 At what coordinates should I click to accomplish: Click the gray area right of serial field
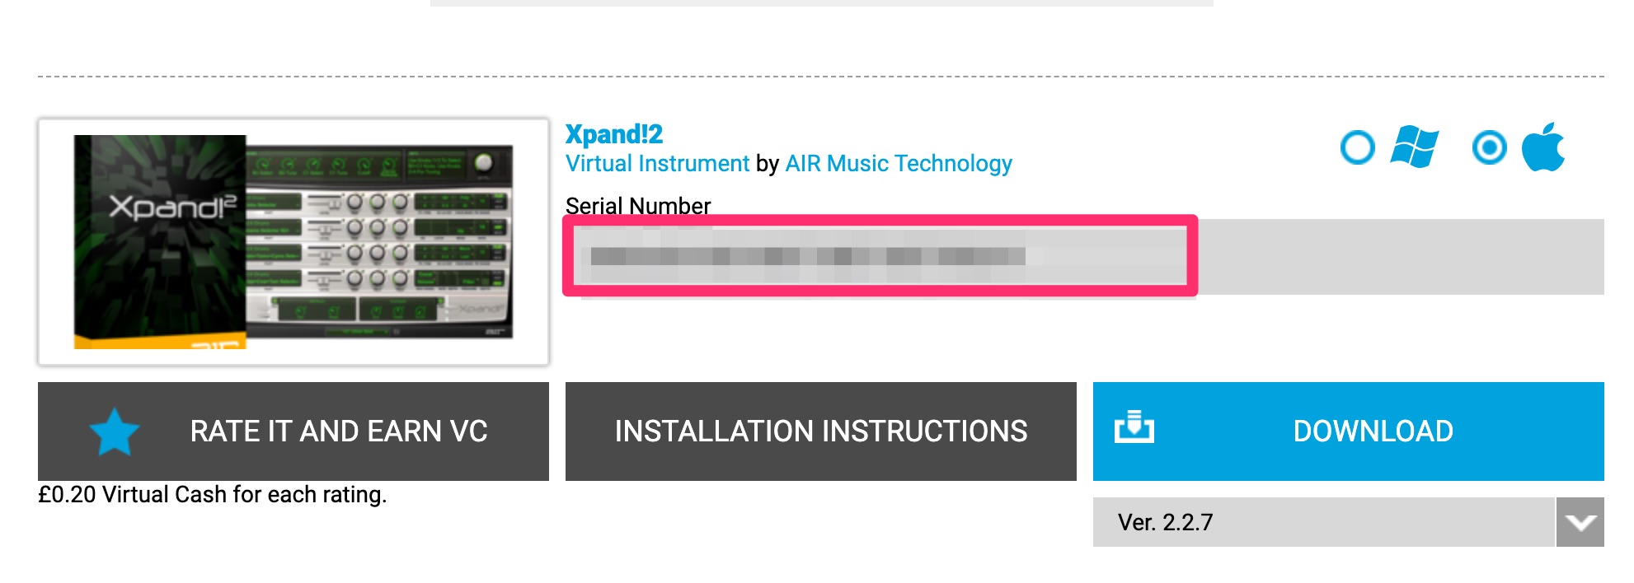tap(1400, 256)
